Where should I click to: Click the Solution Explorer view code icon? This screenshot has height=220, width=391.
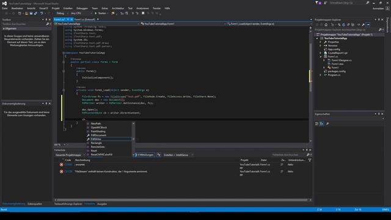(359, 24)
